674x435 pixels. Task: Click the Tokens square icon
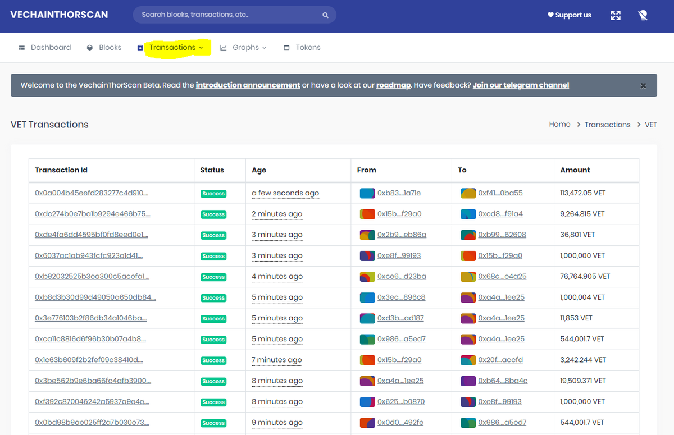286,48
